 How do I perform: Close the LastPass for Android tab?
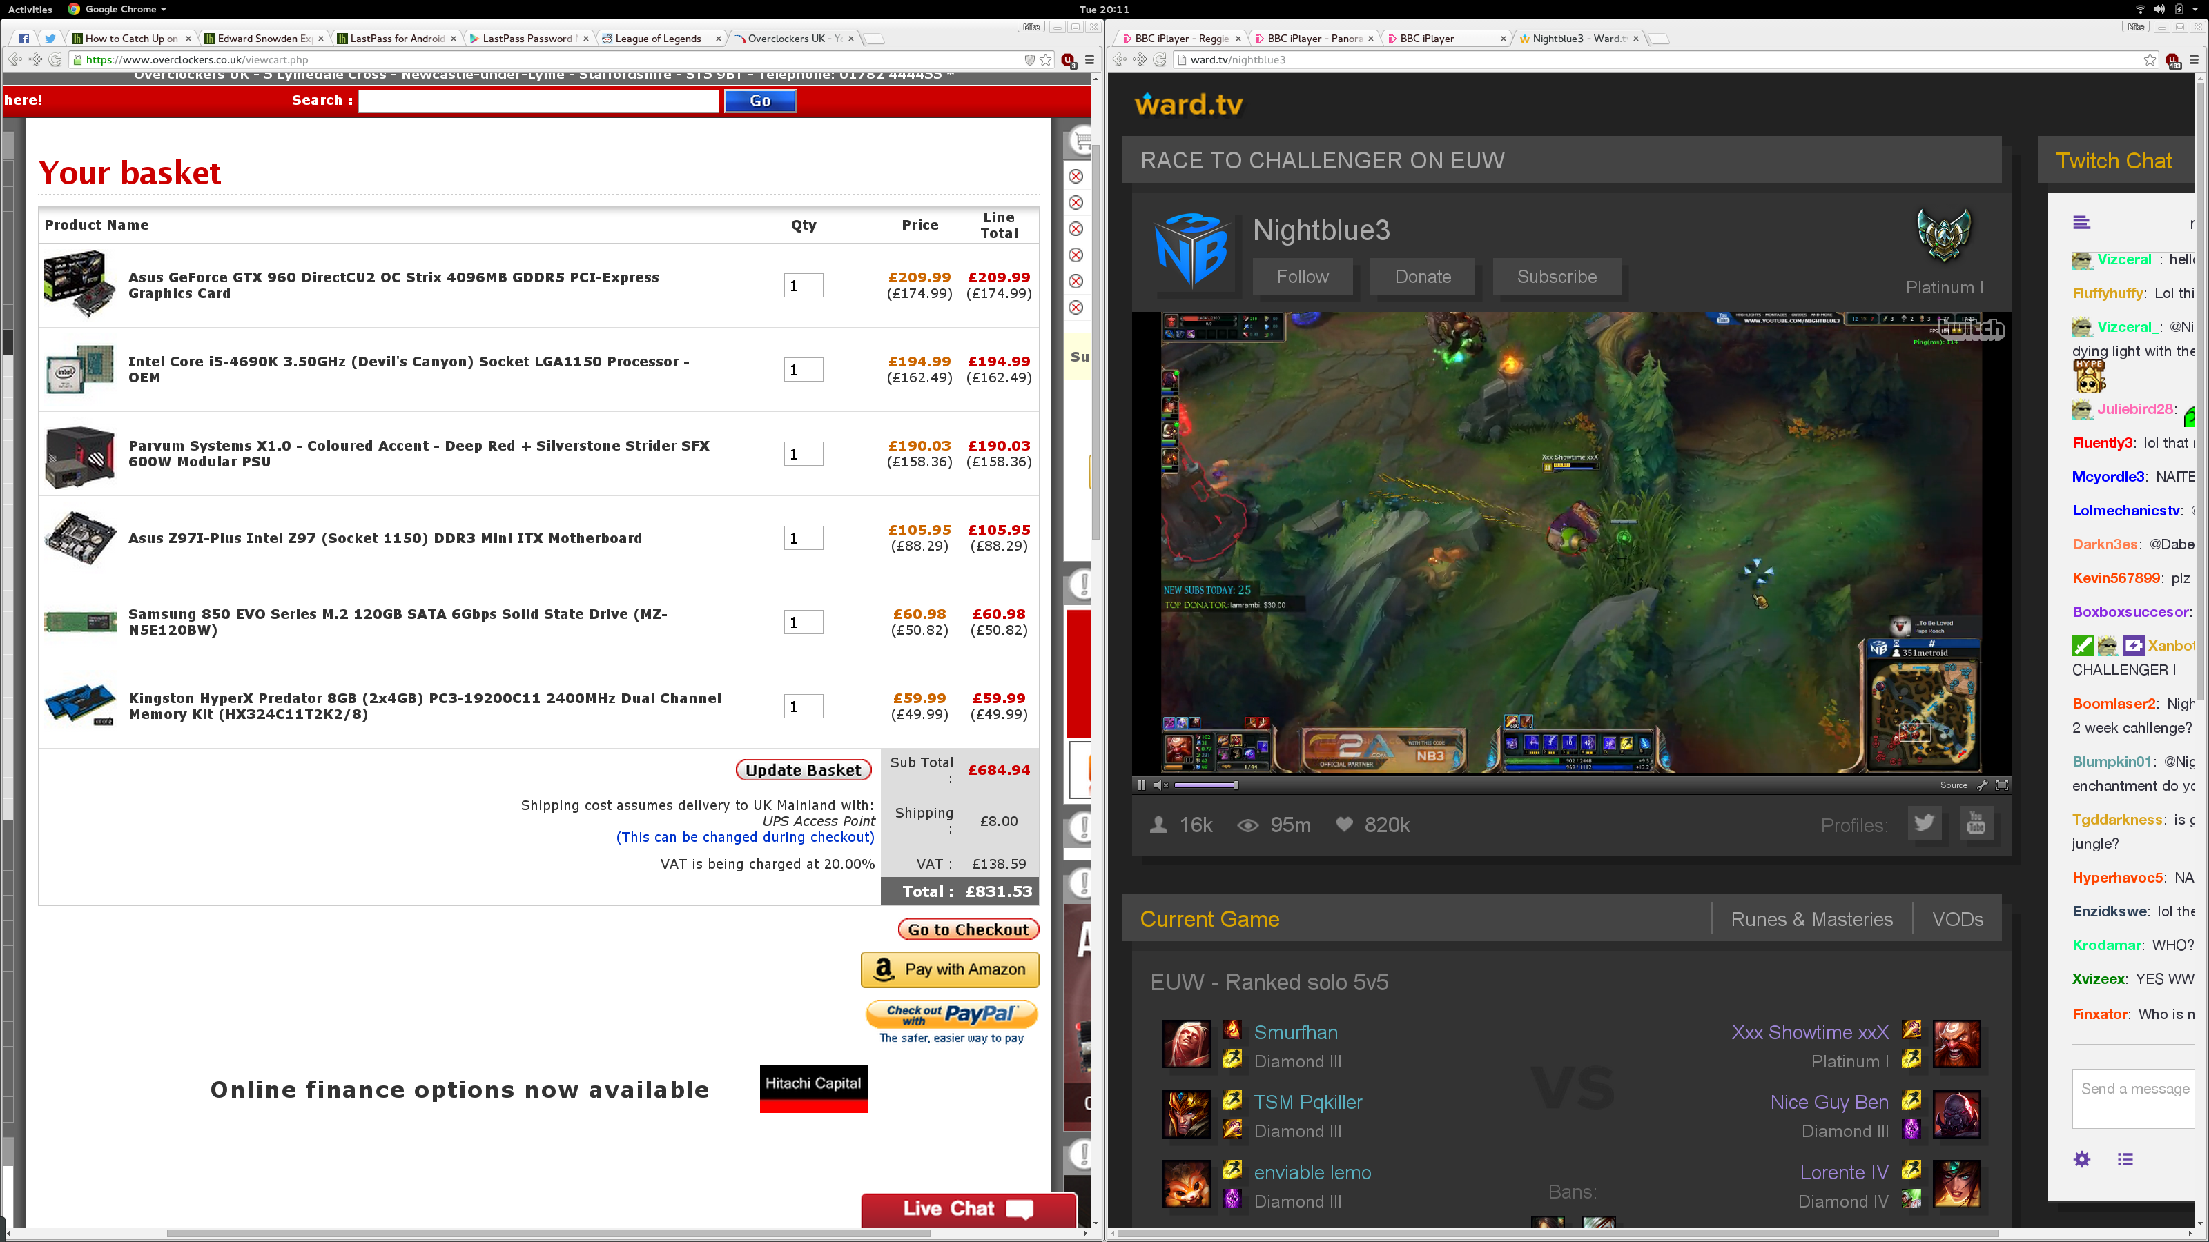pyautogui.click(x=453, y=39)
